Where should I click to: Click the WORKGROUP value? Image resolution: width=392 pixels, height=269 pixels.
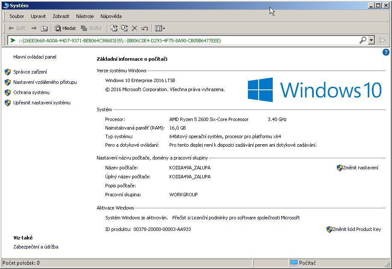coord(183,195)
